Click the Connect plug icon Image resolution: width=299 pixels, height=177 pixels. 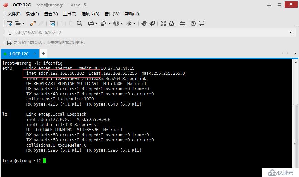coord(33,23)
